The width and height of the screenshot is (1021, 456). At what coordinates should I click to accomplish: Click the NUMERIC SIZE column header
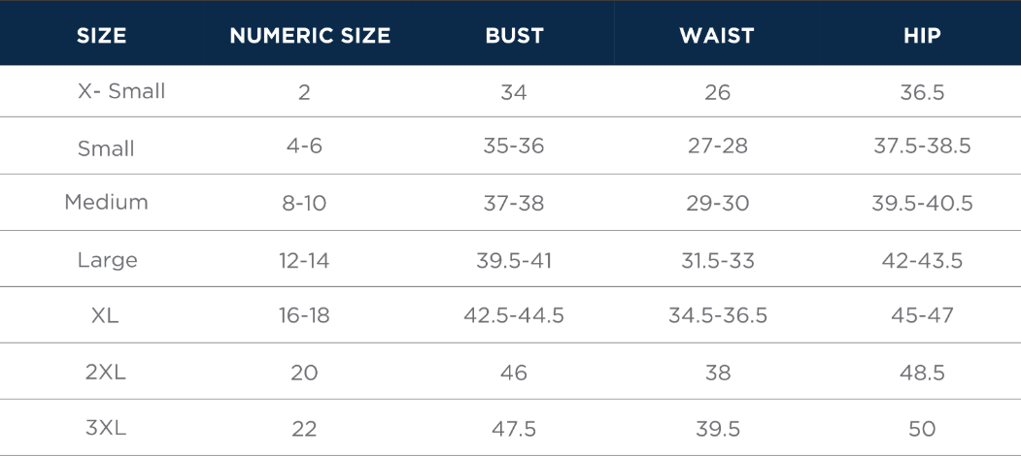(x=310, y=35)
